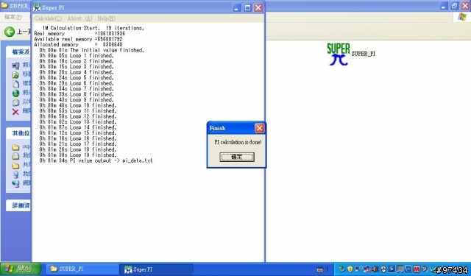Open My Computer icon in sidebar
Screen dimensions: 471x276
coord(15,174)
